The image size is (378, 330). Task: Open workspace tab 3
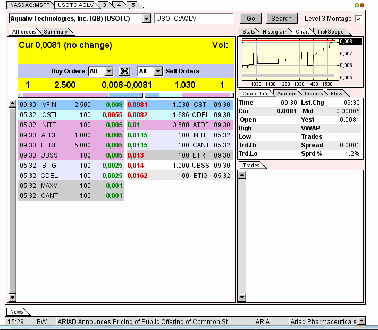(104, 5)
